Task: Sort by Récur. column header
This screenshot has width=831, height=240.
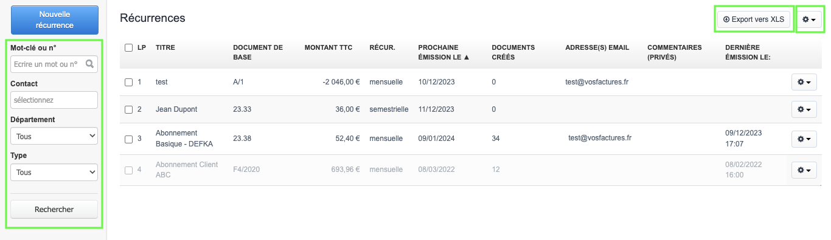Action: [382, 47]
